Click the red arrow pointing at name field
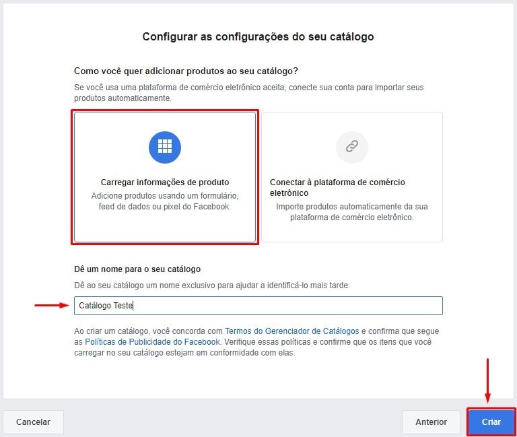The width and height of the screenshot is (517, 437). pos(52,306)
